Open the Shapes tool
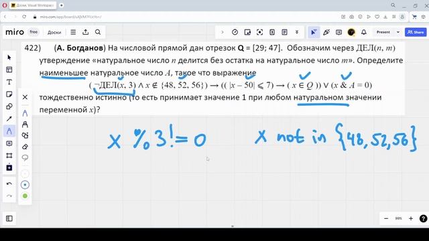429x241 pixels. [9, 106]
